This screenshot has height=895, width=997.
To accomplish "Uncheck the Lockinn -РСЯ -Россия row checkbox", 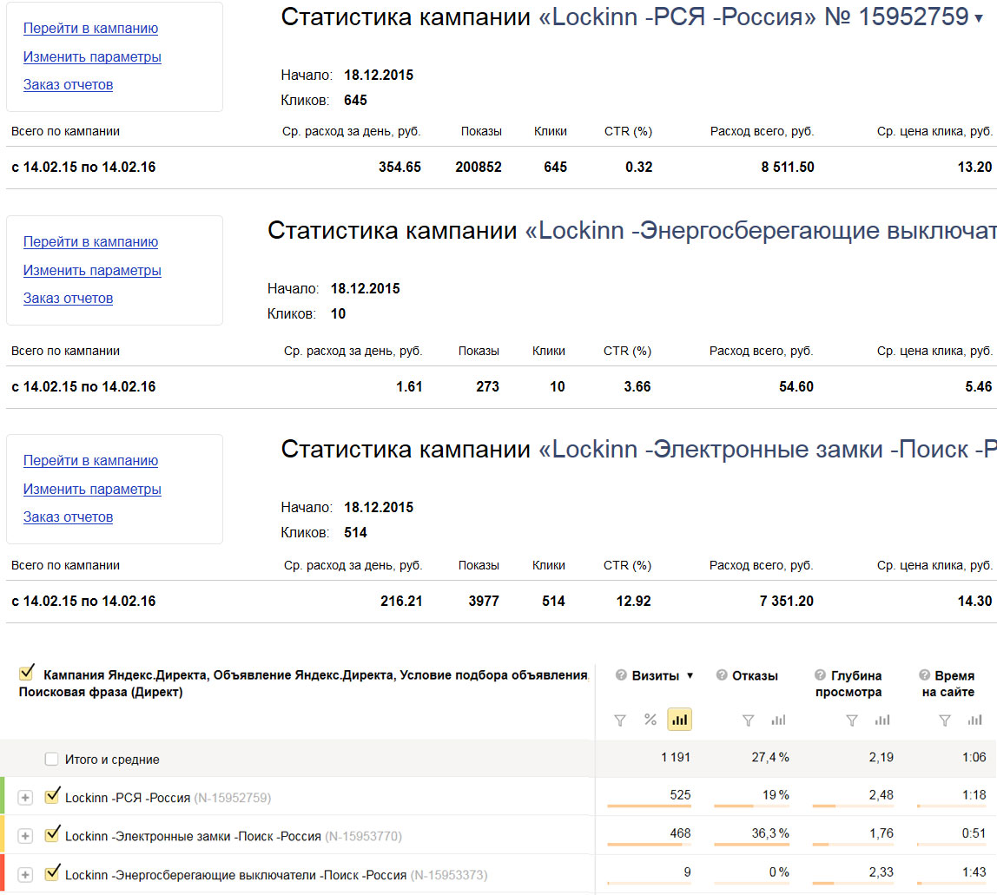I will pos(52,795).
